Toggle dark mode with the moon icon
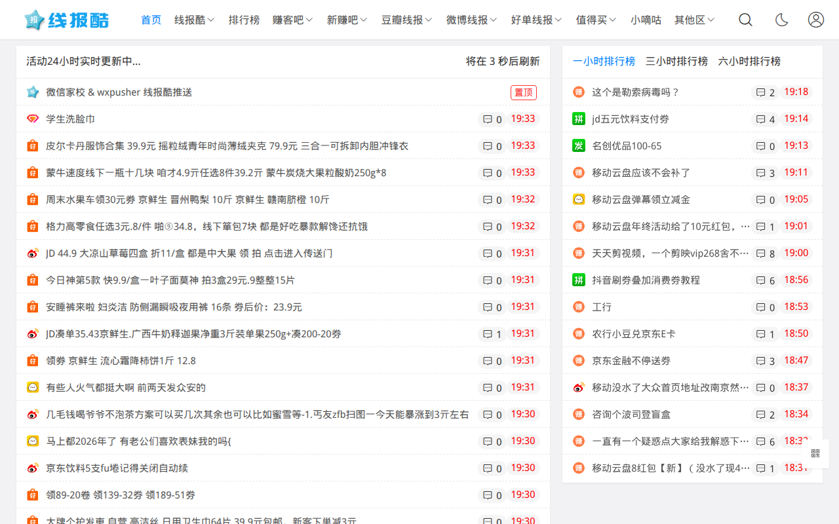This screenshot has height=524, width=839. (x=781, y=20)
